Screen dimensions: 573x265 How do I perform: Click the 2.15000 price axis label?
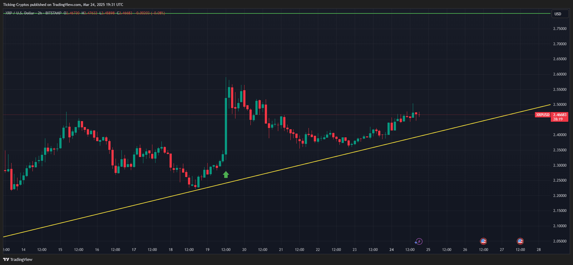point(560,211)
